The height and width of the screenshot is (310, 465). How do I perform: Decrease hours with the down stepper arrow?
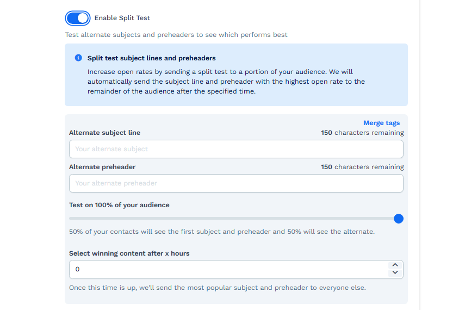[395, 272]
